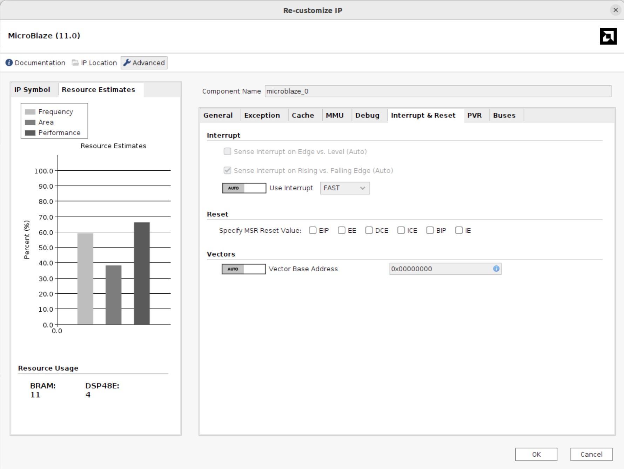
Task: Check the EE reset value box
Action: point(342,230)
